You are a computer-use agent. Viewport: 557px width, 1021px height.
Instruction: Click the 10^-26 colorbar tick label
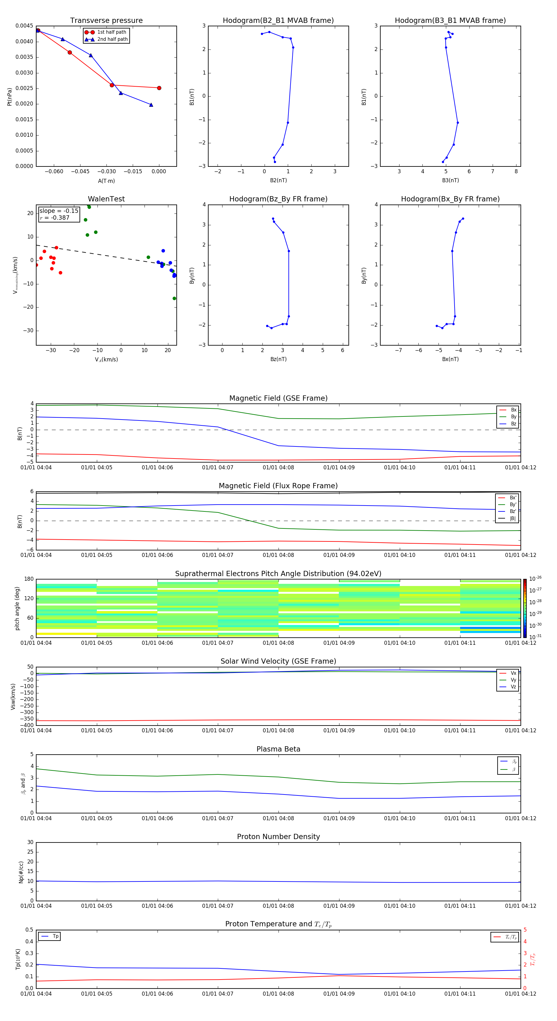click(x=535, y=579)
